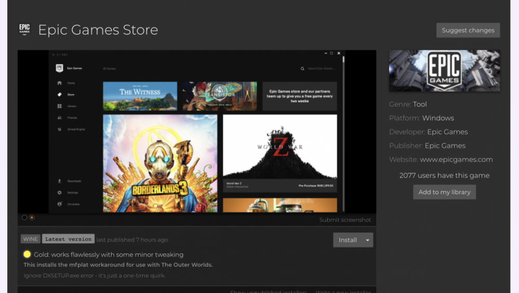
Task: Click the WINE runner tag
Action: coord(31,239)
